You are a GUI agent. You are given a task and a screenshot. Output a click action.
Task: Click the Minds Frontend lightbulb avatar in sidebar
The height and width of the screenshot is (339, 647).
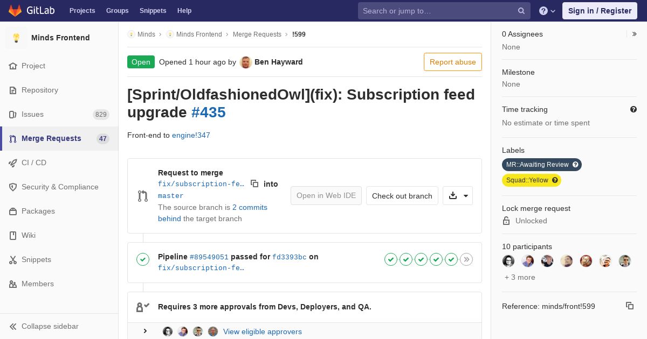click(x=16, y=38)
